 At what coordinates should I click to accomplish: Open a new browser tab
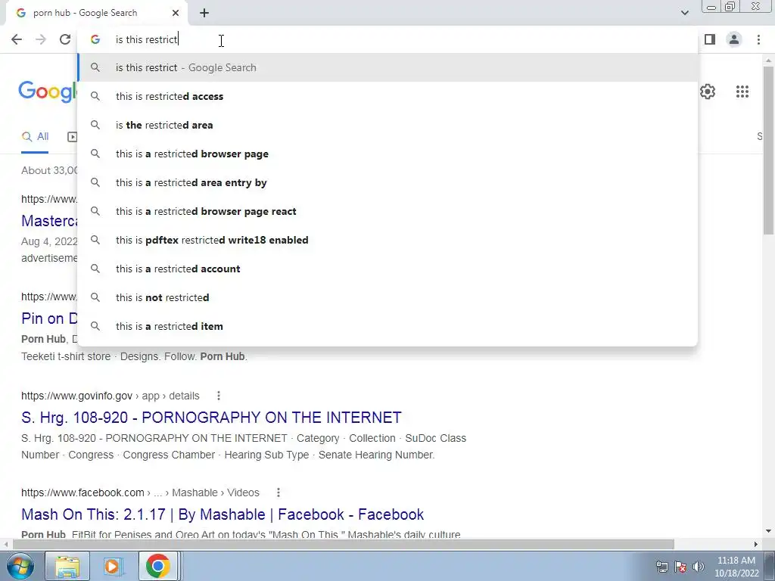coord(204,13)
